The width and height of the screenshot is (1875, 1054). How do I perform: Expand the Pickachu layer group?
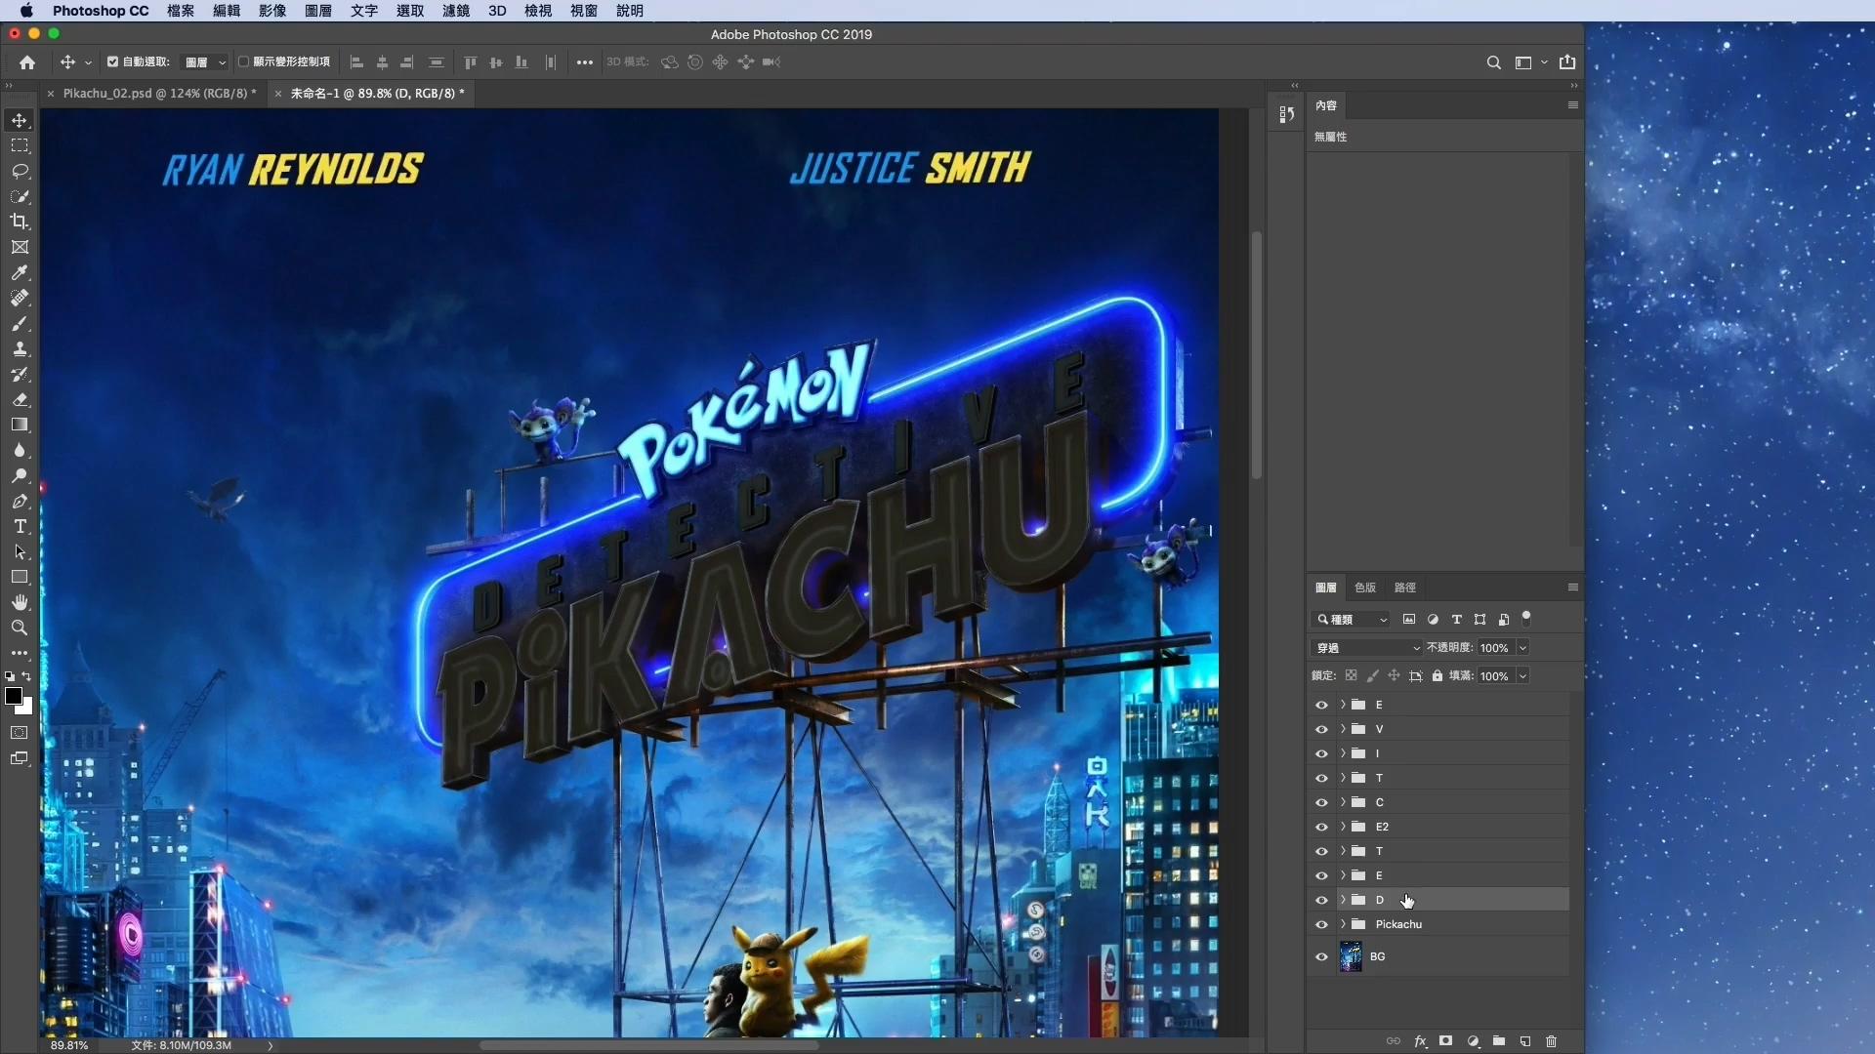point(1343,924)
